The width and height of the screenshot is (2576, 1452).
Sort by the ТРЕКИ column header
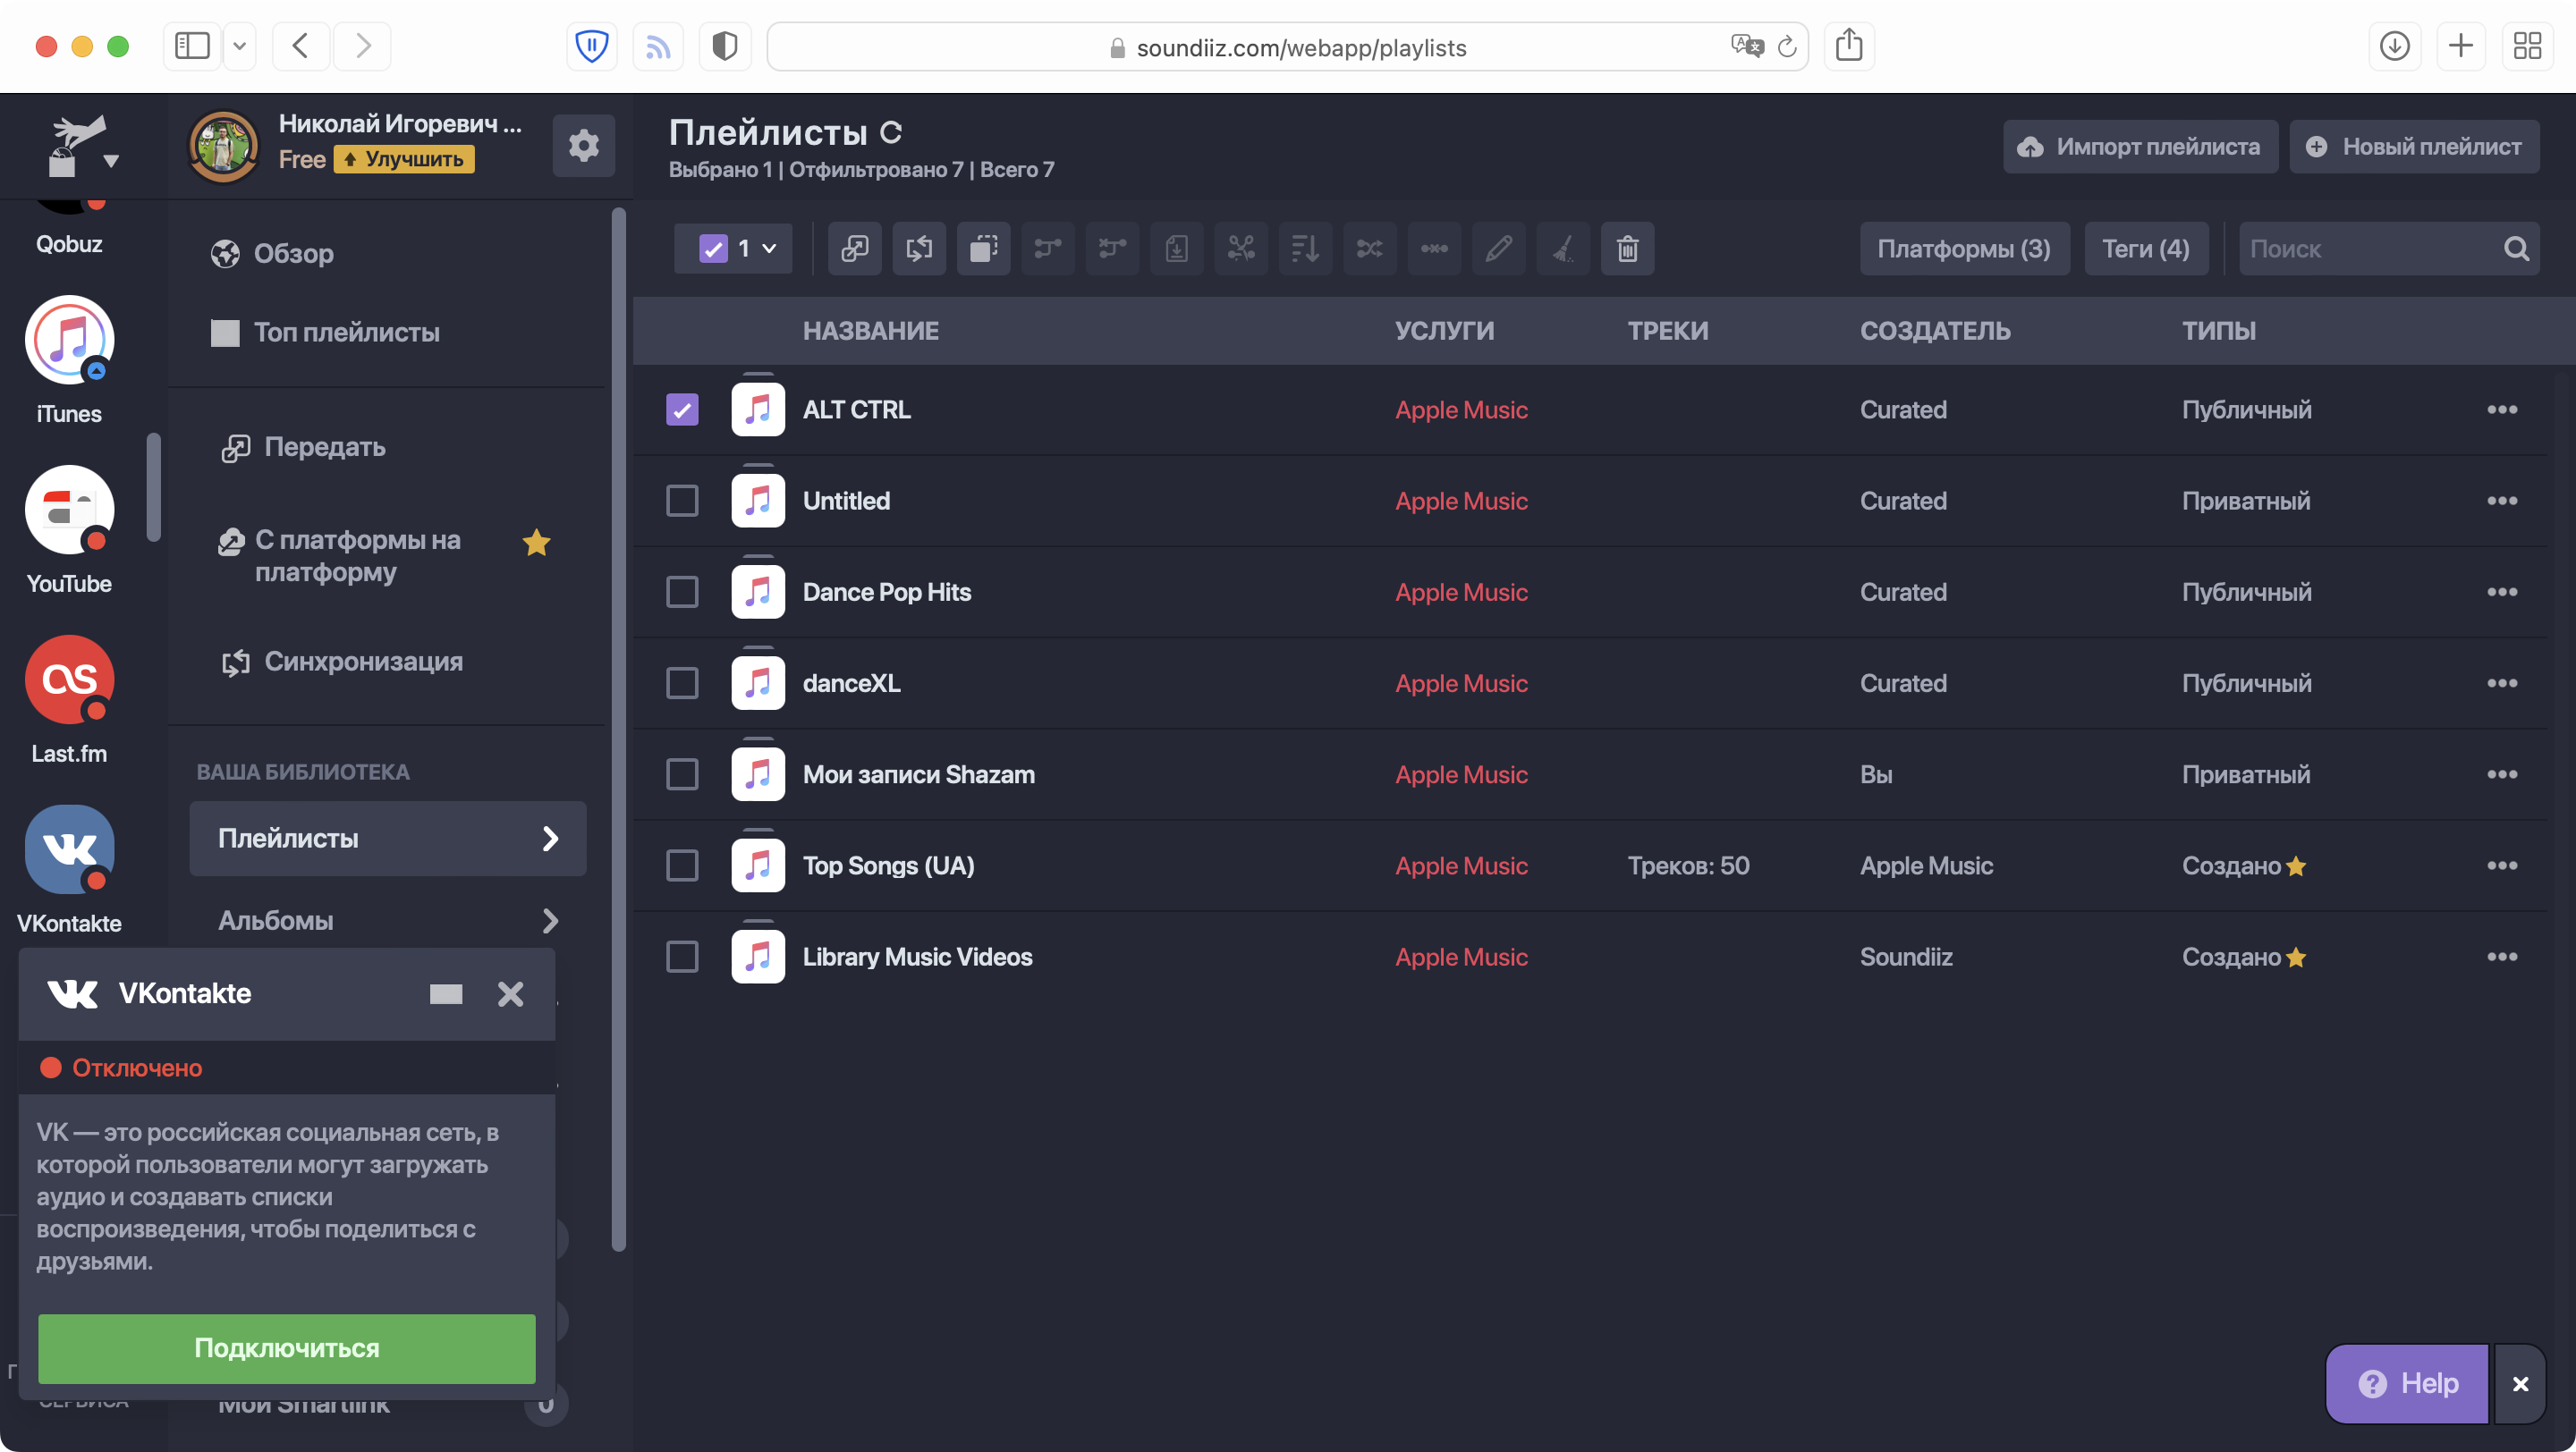[1667, 331]
